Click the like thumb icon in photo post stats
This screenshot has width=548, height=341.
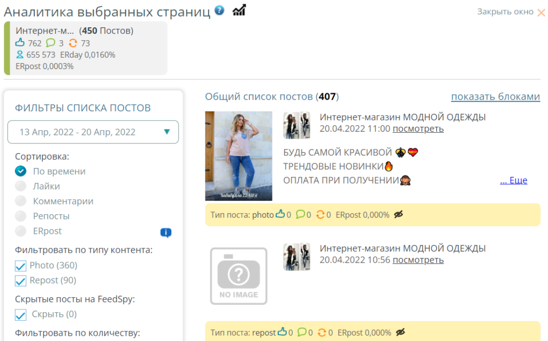280,215
